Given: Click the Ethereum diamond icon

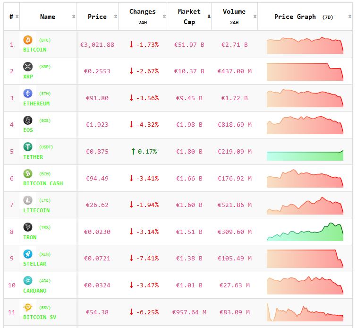Looking at the screenshot, I should 27,93.
